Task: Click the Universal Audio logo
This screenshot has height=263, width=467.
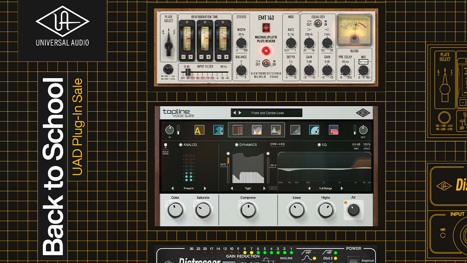Action: coord(62,26)
